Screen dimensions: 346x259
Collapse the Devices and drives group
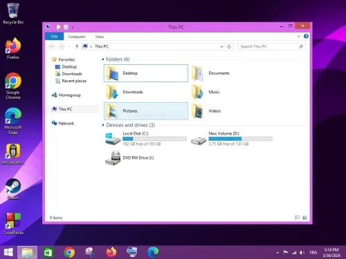point(103,125)
